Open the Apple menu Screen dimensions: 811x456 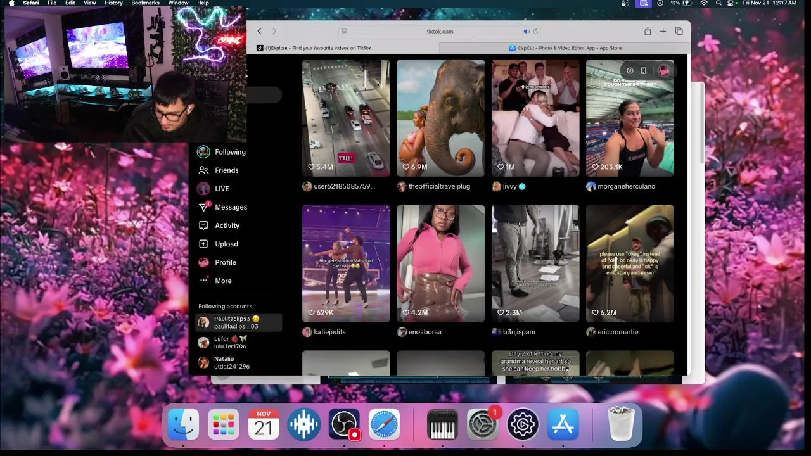click(x=11, y=3)
